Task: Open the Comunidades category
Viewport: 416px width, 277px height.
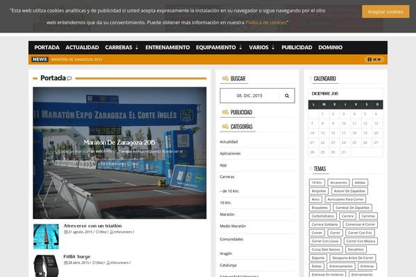Action: coord(232,239)
